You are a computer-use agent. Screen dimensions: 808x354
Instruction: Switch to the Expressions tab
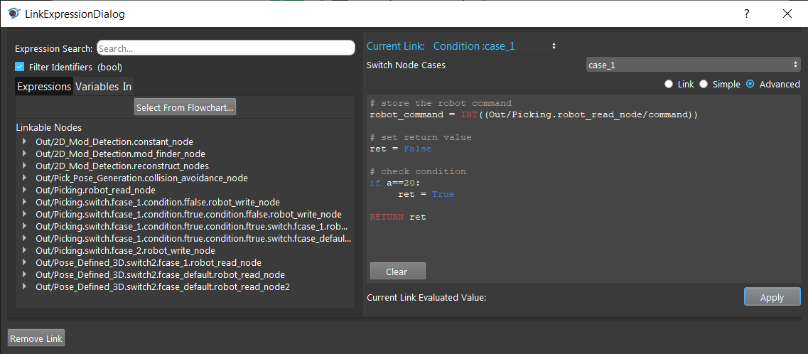coord(44,87)
